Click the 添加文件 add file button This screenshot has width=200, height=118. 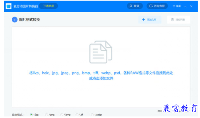click(x=150, y=20)
